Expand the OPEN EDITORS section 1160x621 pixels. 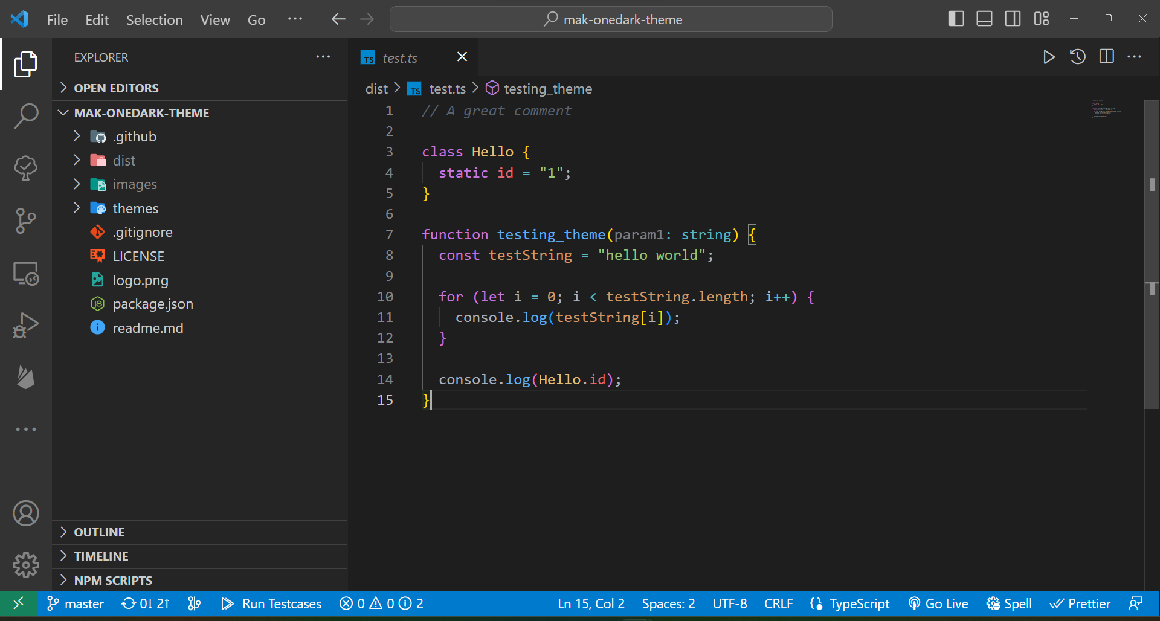(x=116, y=88)
